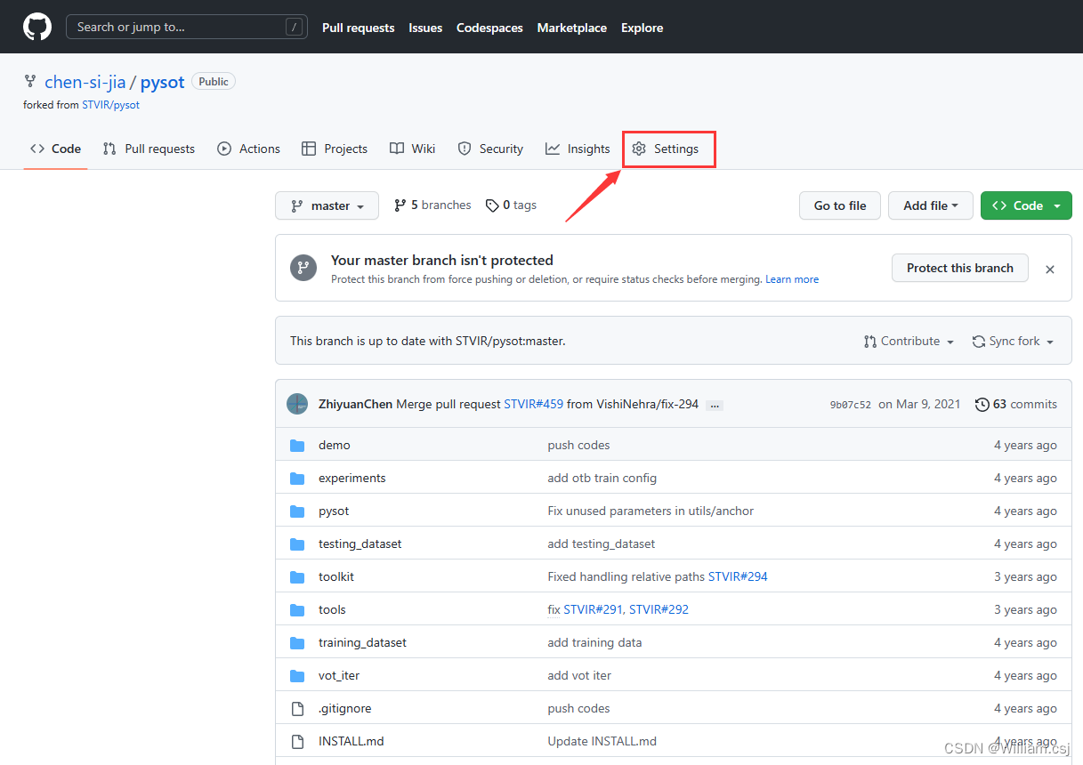This screenshot has width=1083, height=765.
Task: Open the STVIR#294 link in toolkit row
Action: 738,576
